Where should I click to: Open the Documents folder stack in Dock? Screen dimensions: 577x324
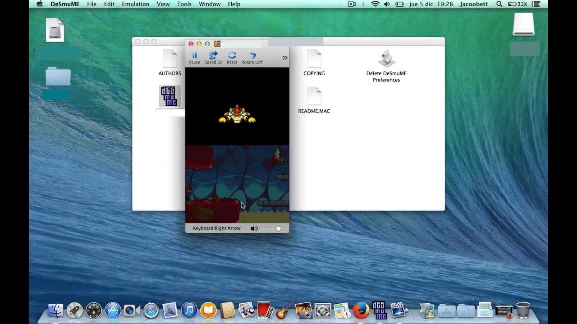point(466,310)
